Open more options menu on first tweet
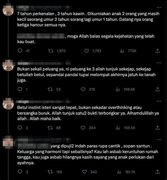Image resolution: width=167 pixels, height=180 pixels. coord(159,7)
